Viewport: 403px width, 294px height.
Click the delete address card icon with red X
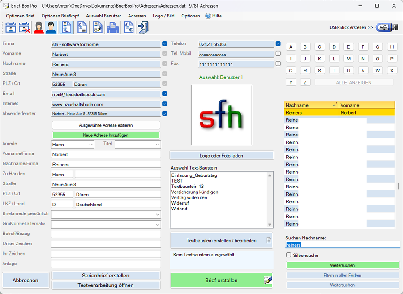(24, 28)
